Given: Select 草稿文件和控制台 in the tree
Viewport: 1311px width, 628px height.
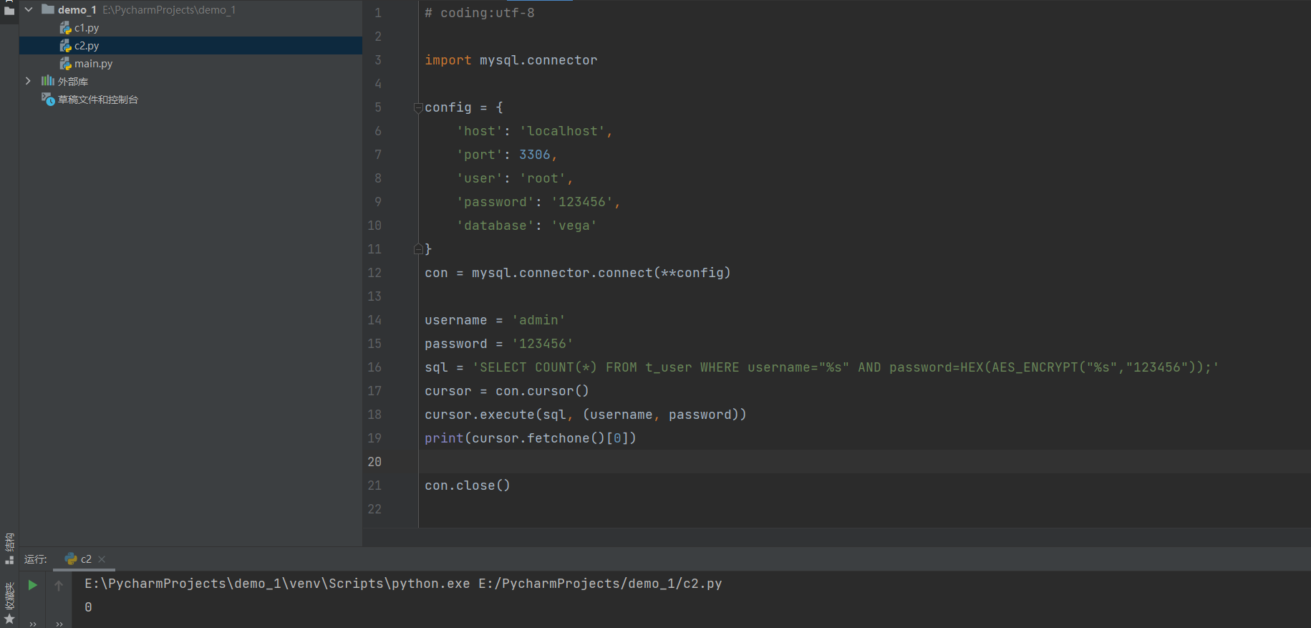Looking at the screenshot, I should pos(98,100).
